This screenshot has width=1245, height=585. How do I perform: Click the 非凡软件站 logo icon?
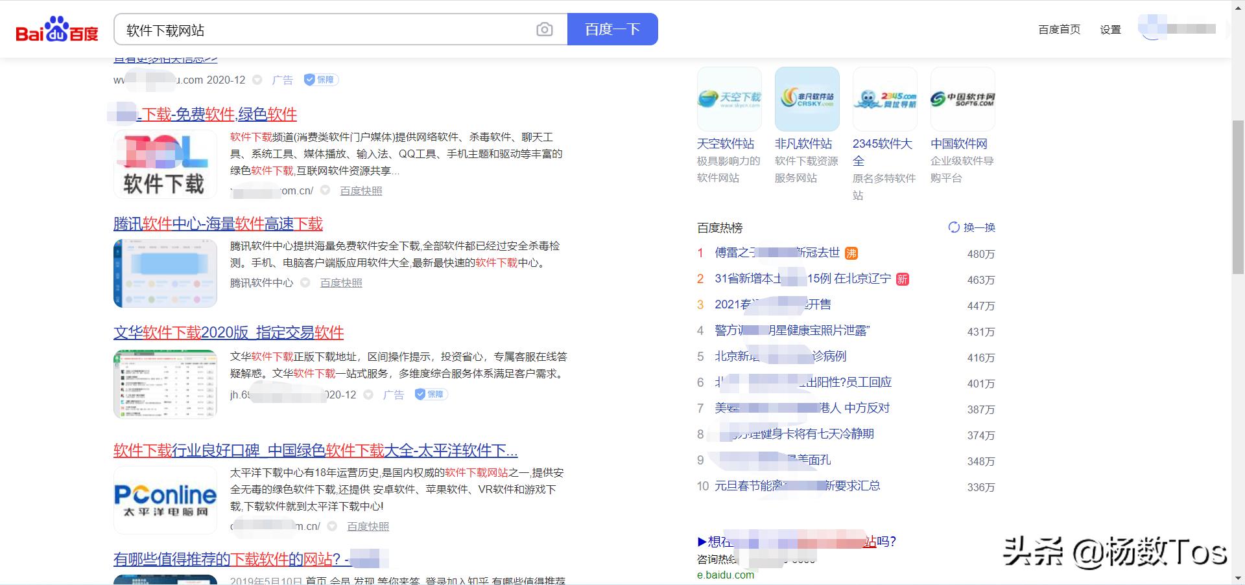point(807,98)
